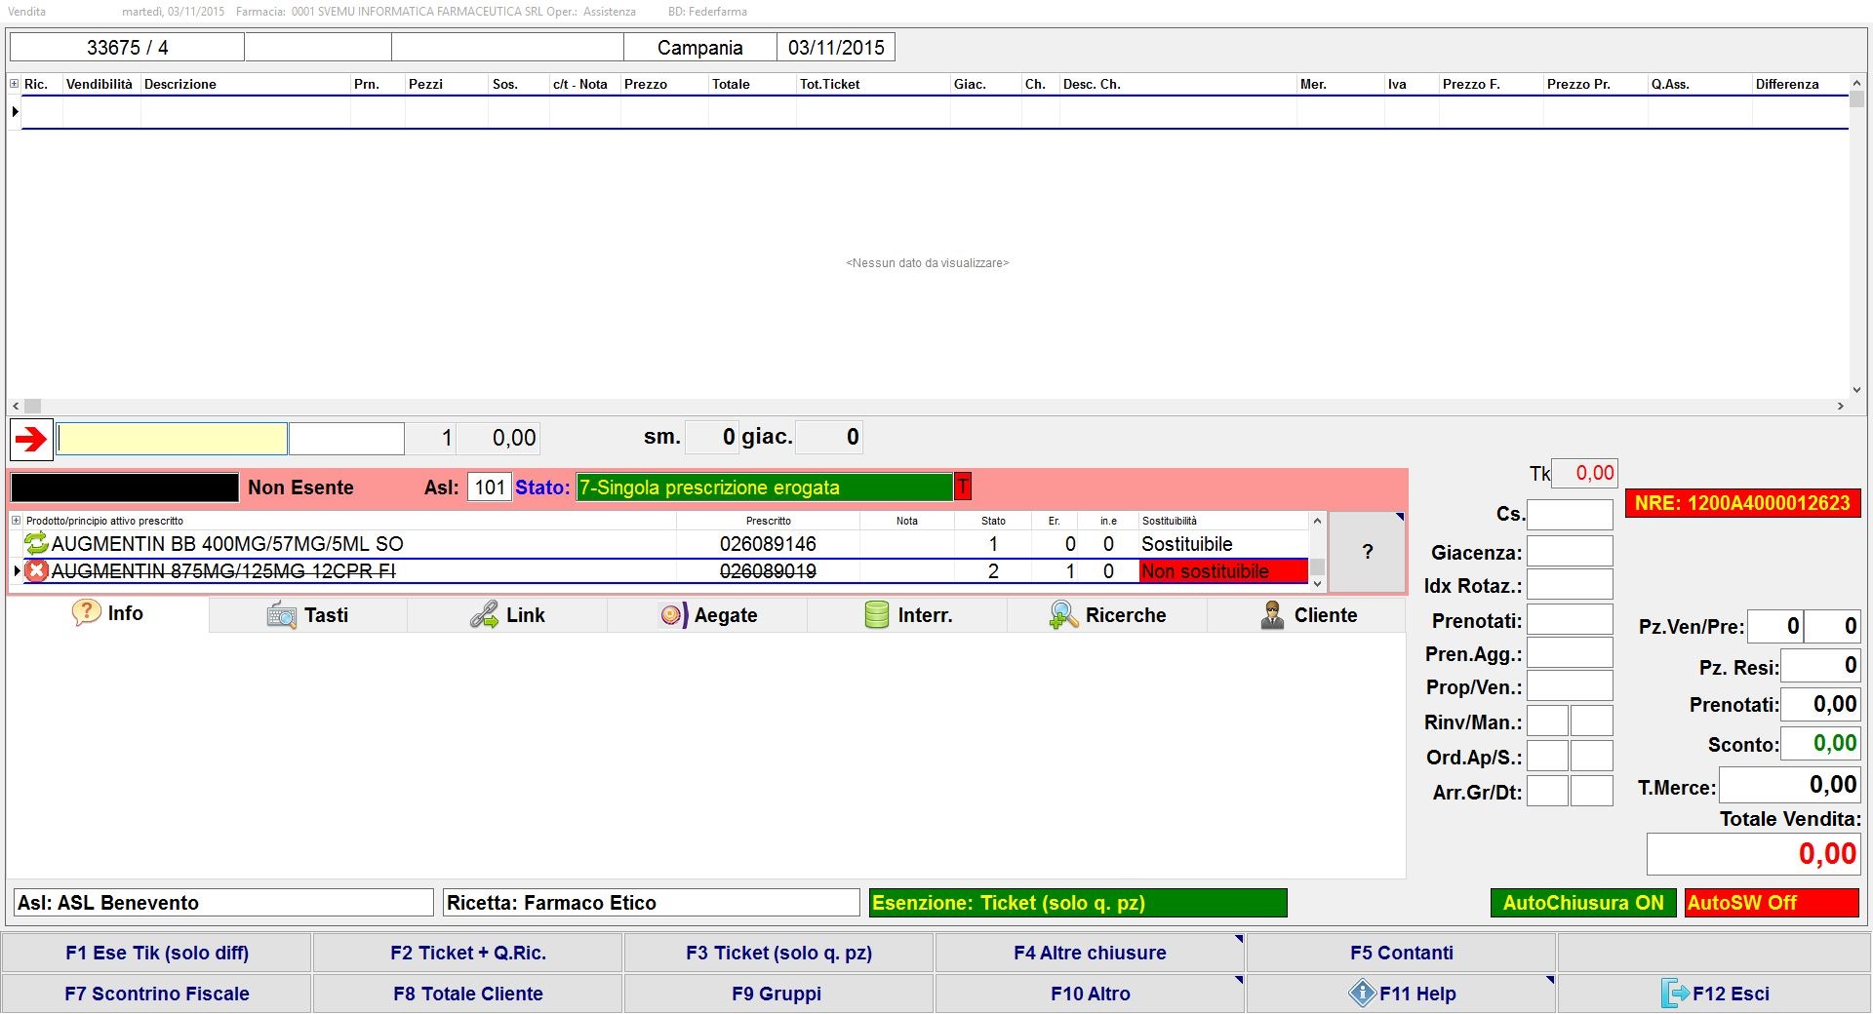Viewport: 1873px width, 1014px height.
Task: Click the Link chain icon
Action: [484, 615]
